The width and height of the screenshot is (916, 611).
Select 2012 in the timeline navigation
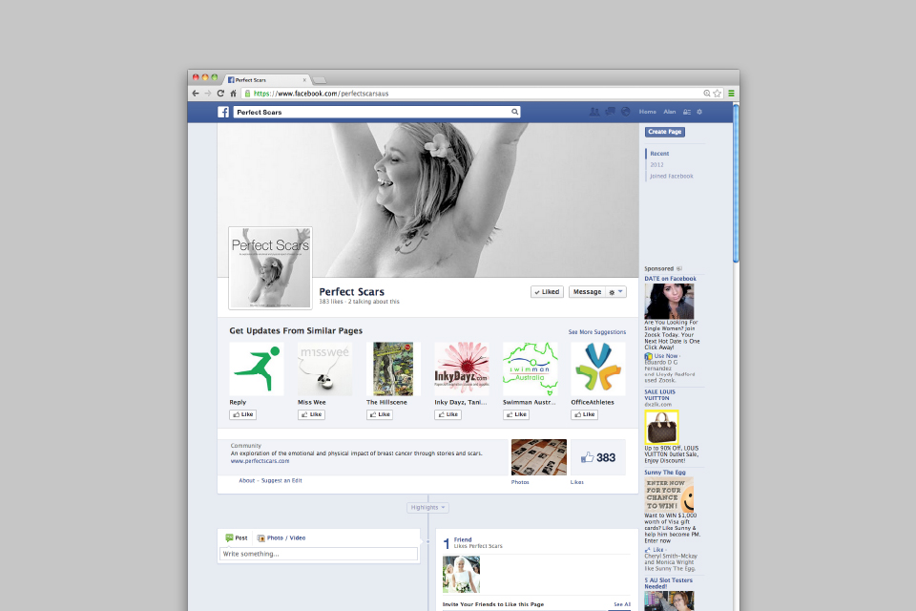(x=656, y=164)
